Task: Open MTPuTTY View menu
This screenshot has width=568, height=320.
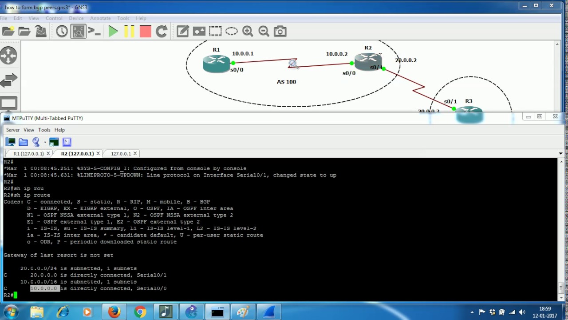Action: point(29,130)
